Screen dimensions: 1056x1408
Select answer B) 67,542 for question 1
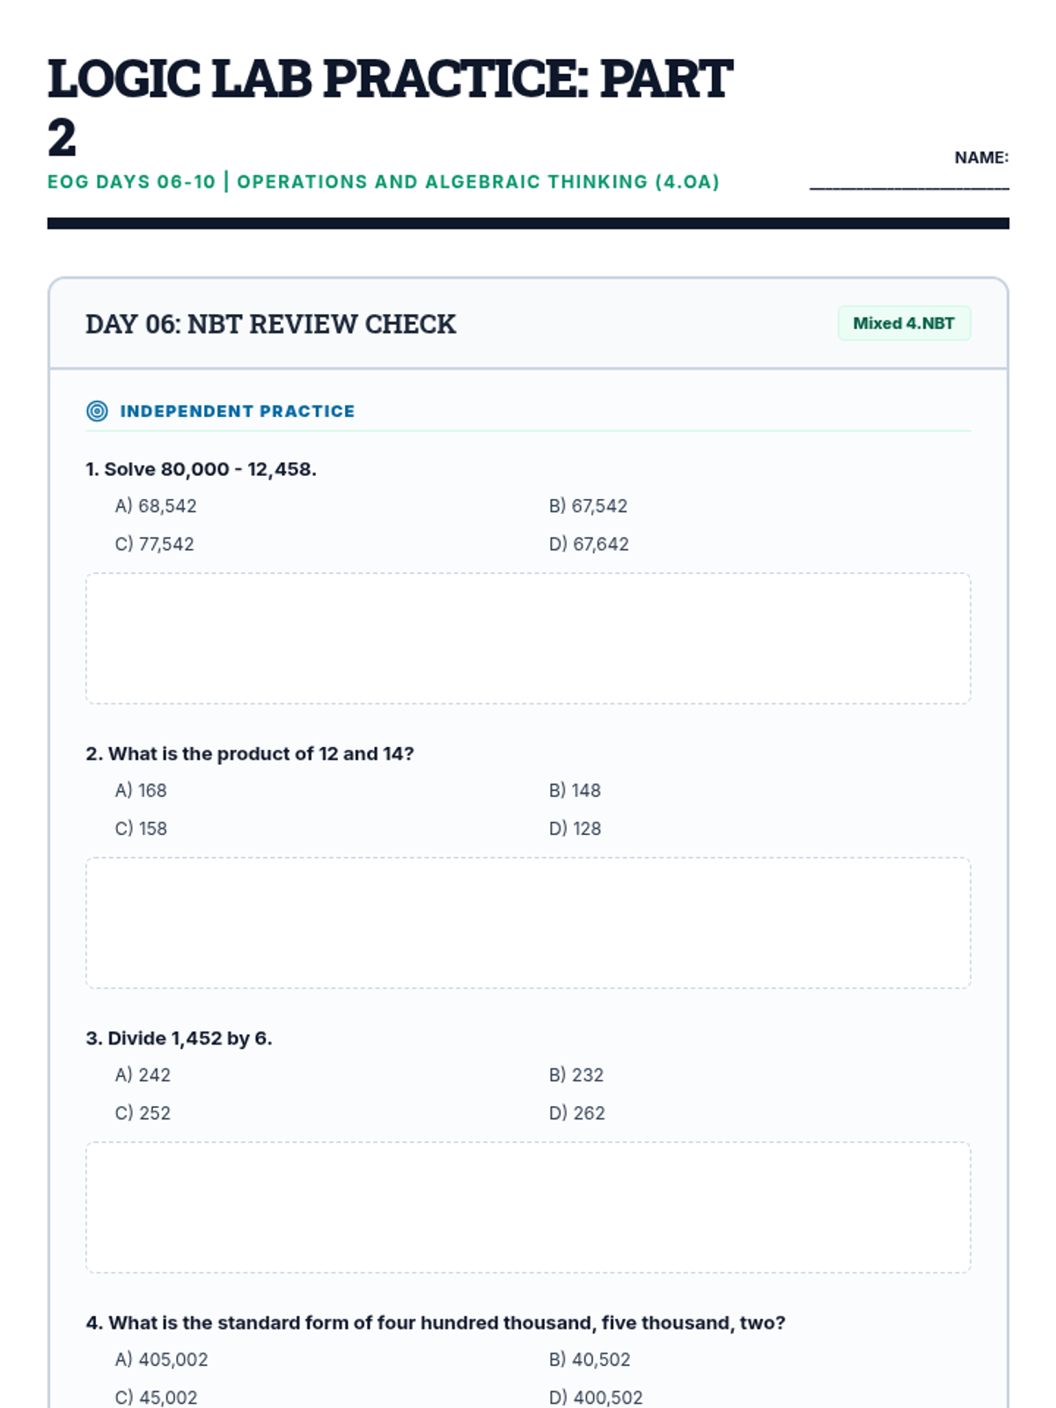click(588, 506)
